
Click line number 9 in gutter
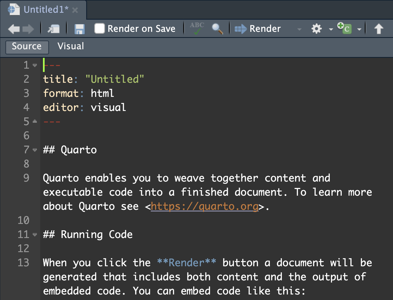click(26, 178)
